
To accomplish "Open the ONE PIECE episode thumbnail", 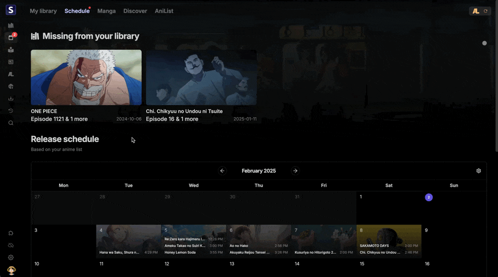I will tap(86, 77).
